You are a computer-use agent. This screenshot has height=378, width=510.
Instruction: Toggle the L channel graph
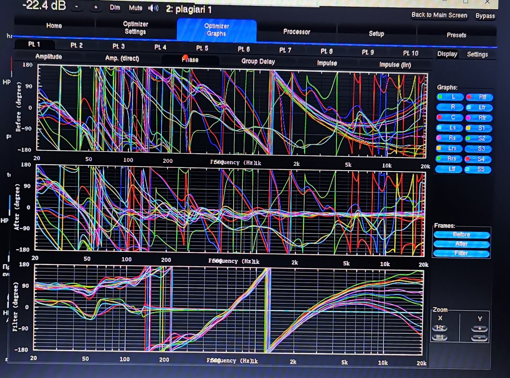[x=450, y=97]
